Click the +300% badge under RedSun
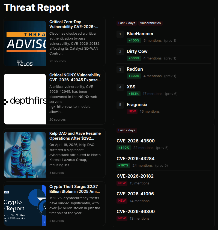 point(134,76)
